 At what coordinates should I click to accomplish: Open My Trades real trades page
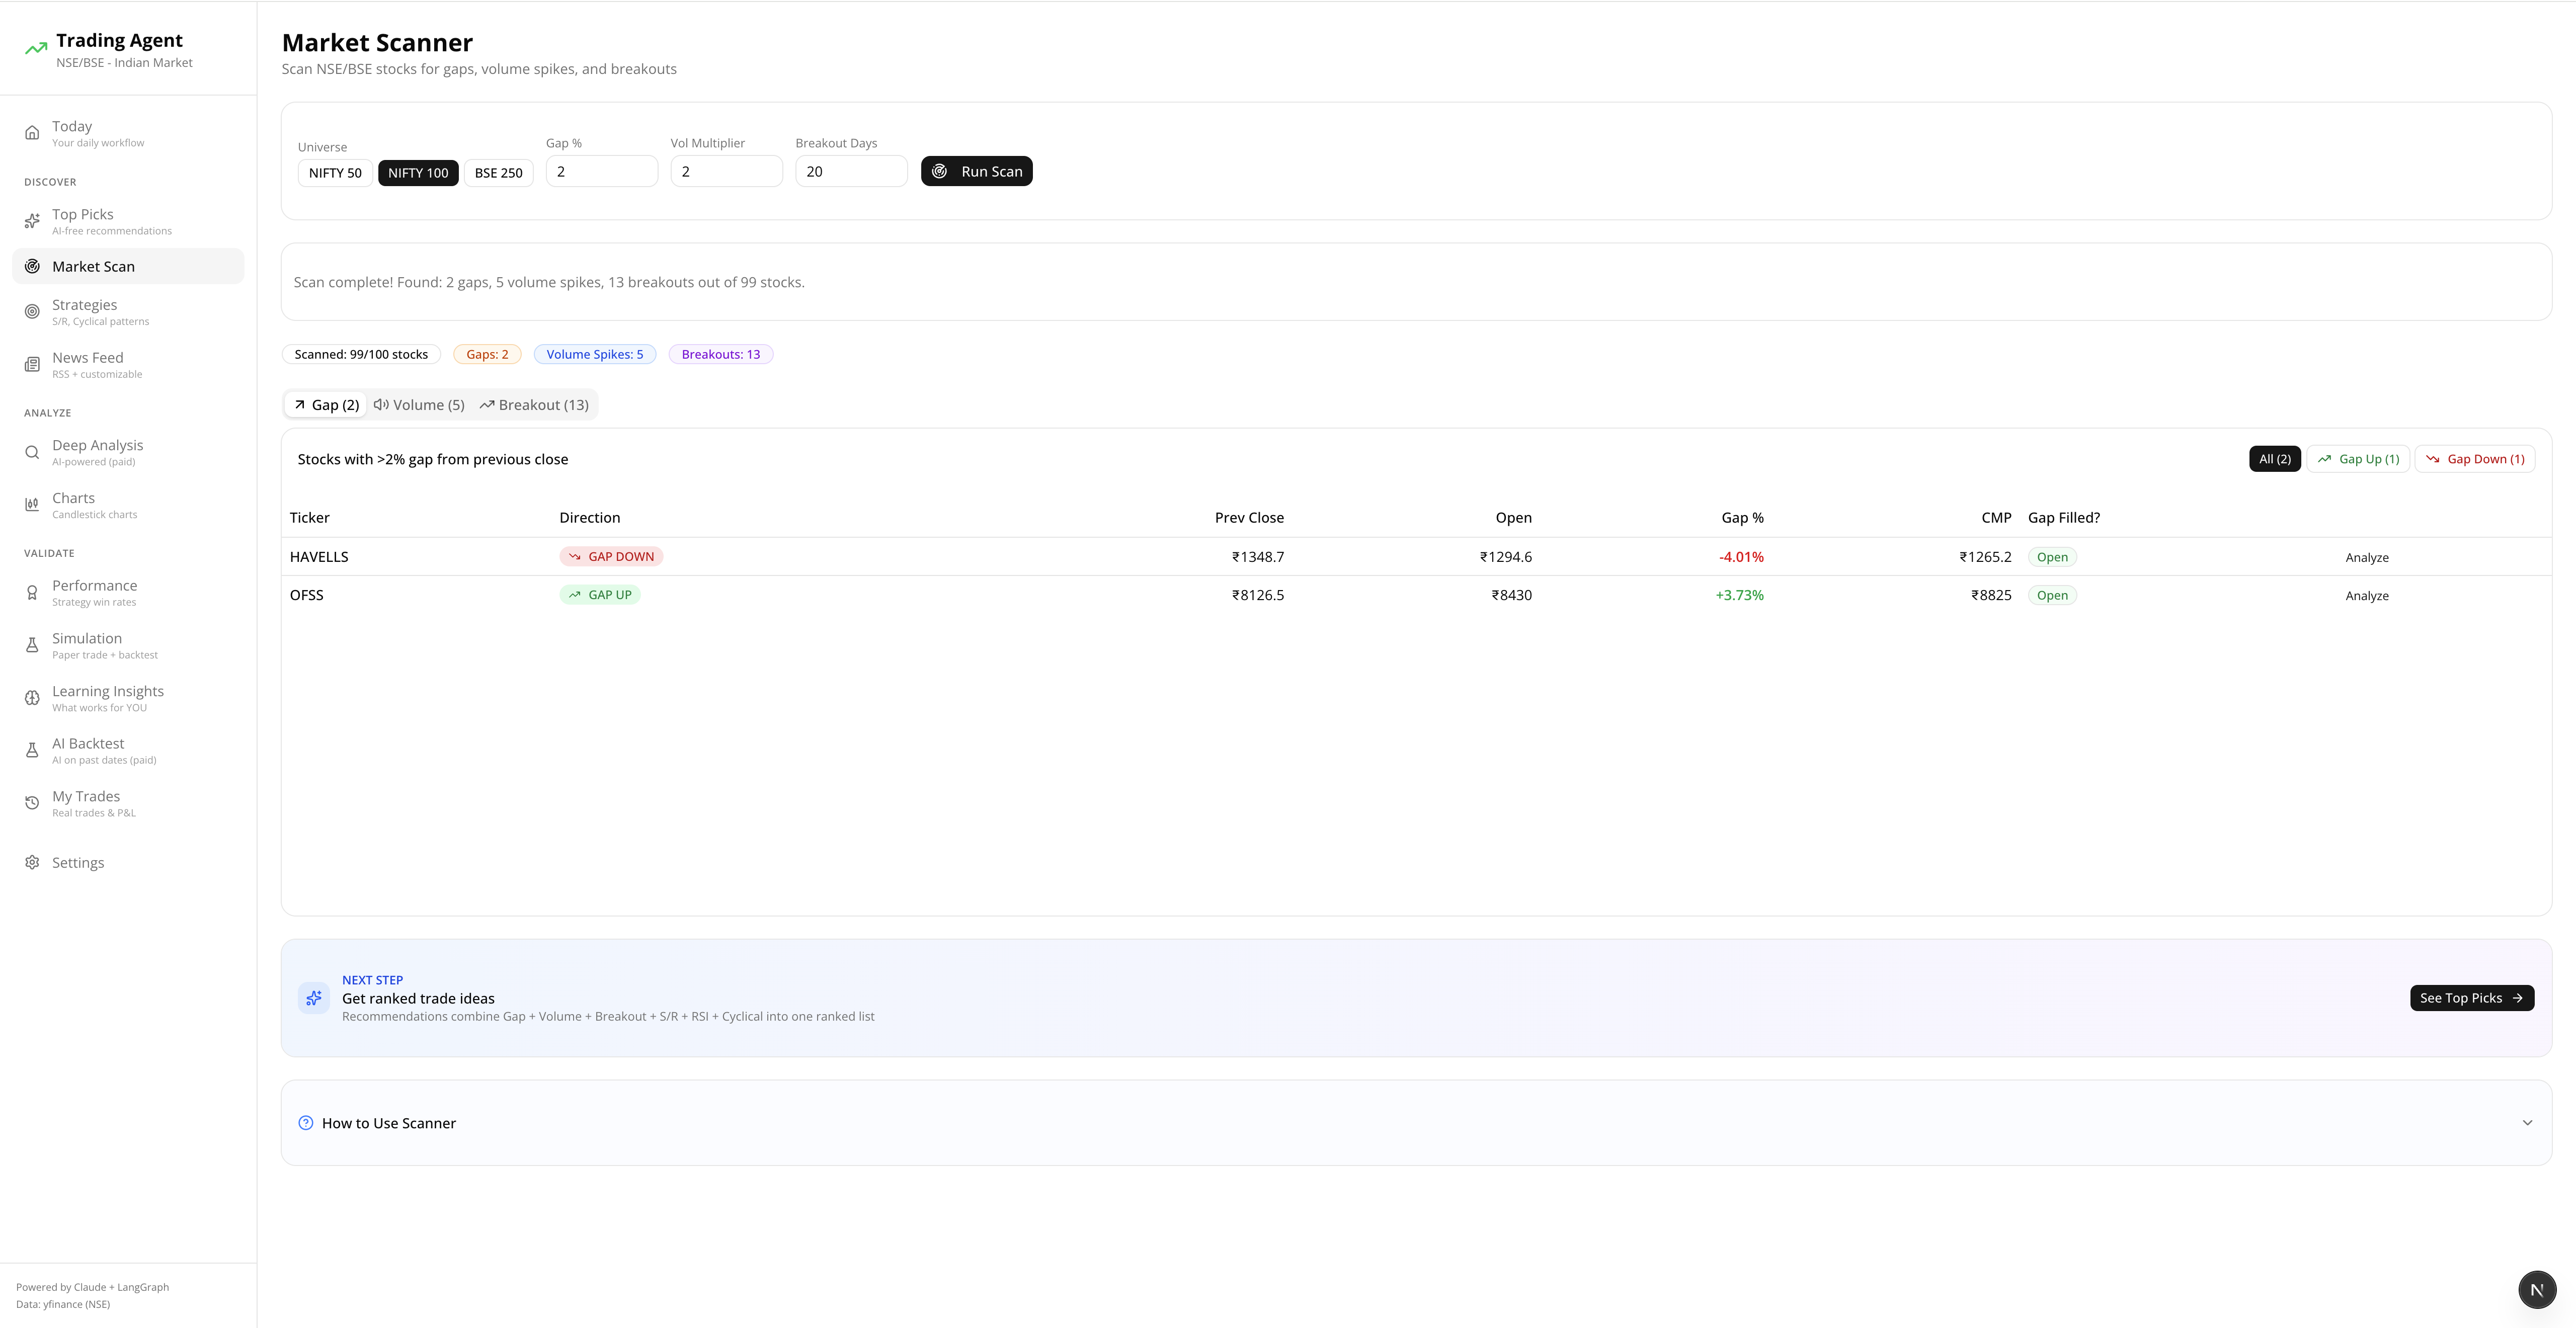tap(86, 802)
